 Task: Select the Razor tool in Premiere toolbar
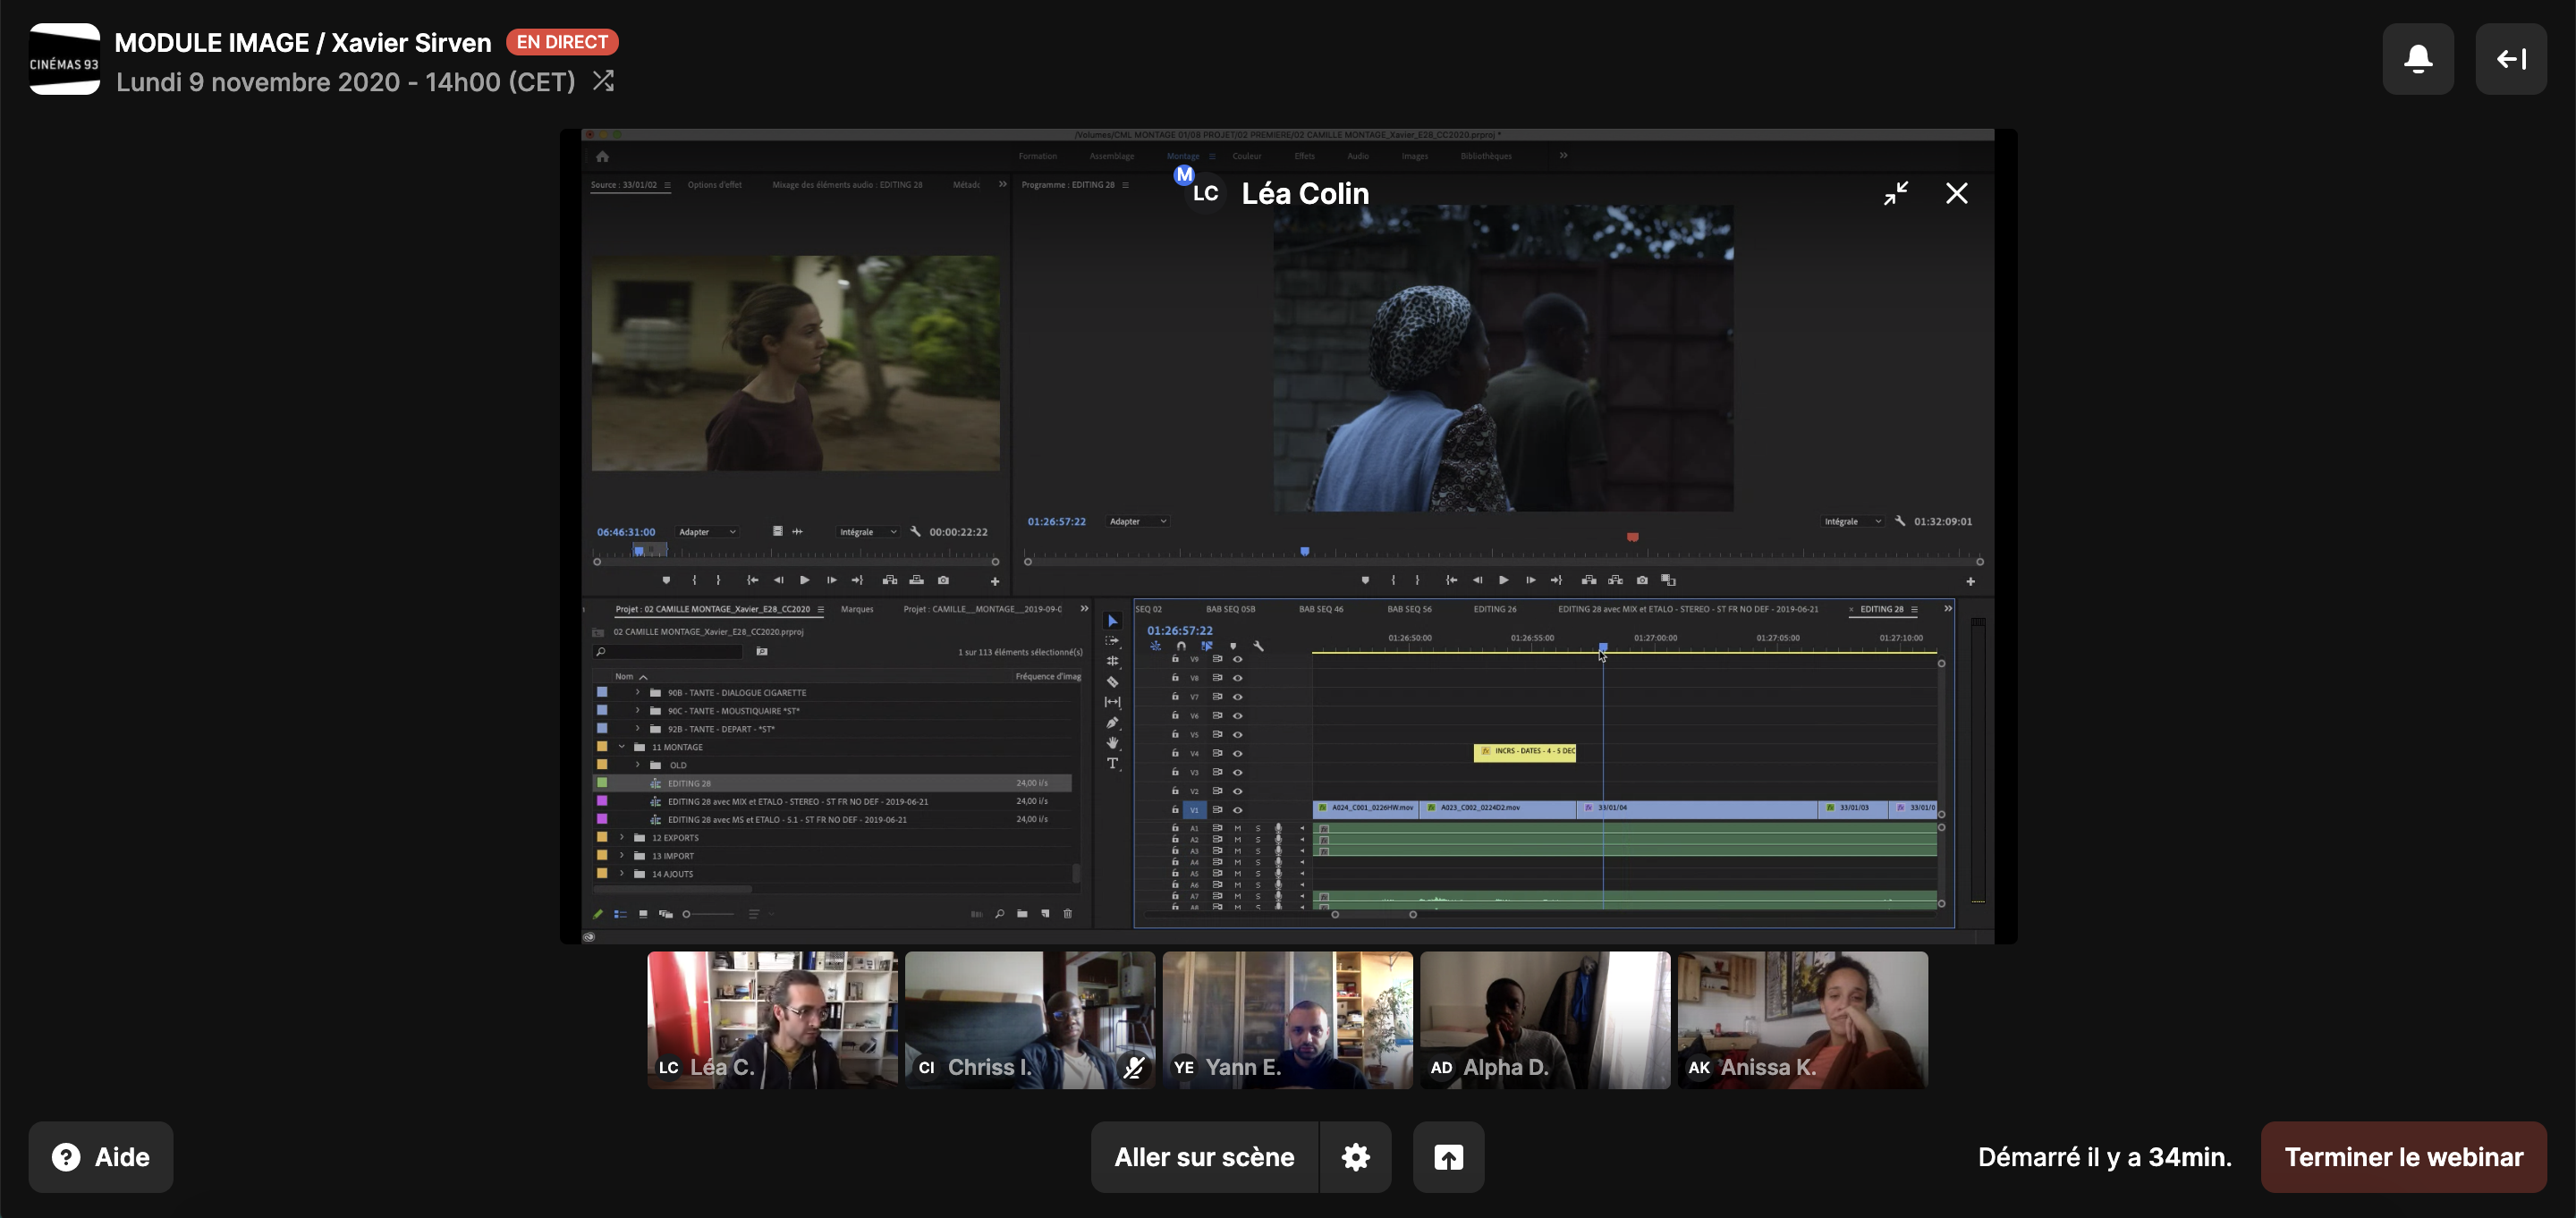(x=1112, y=682)
